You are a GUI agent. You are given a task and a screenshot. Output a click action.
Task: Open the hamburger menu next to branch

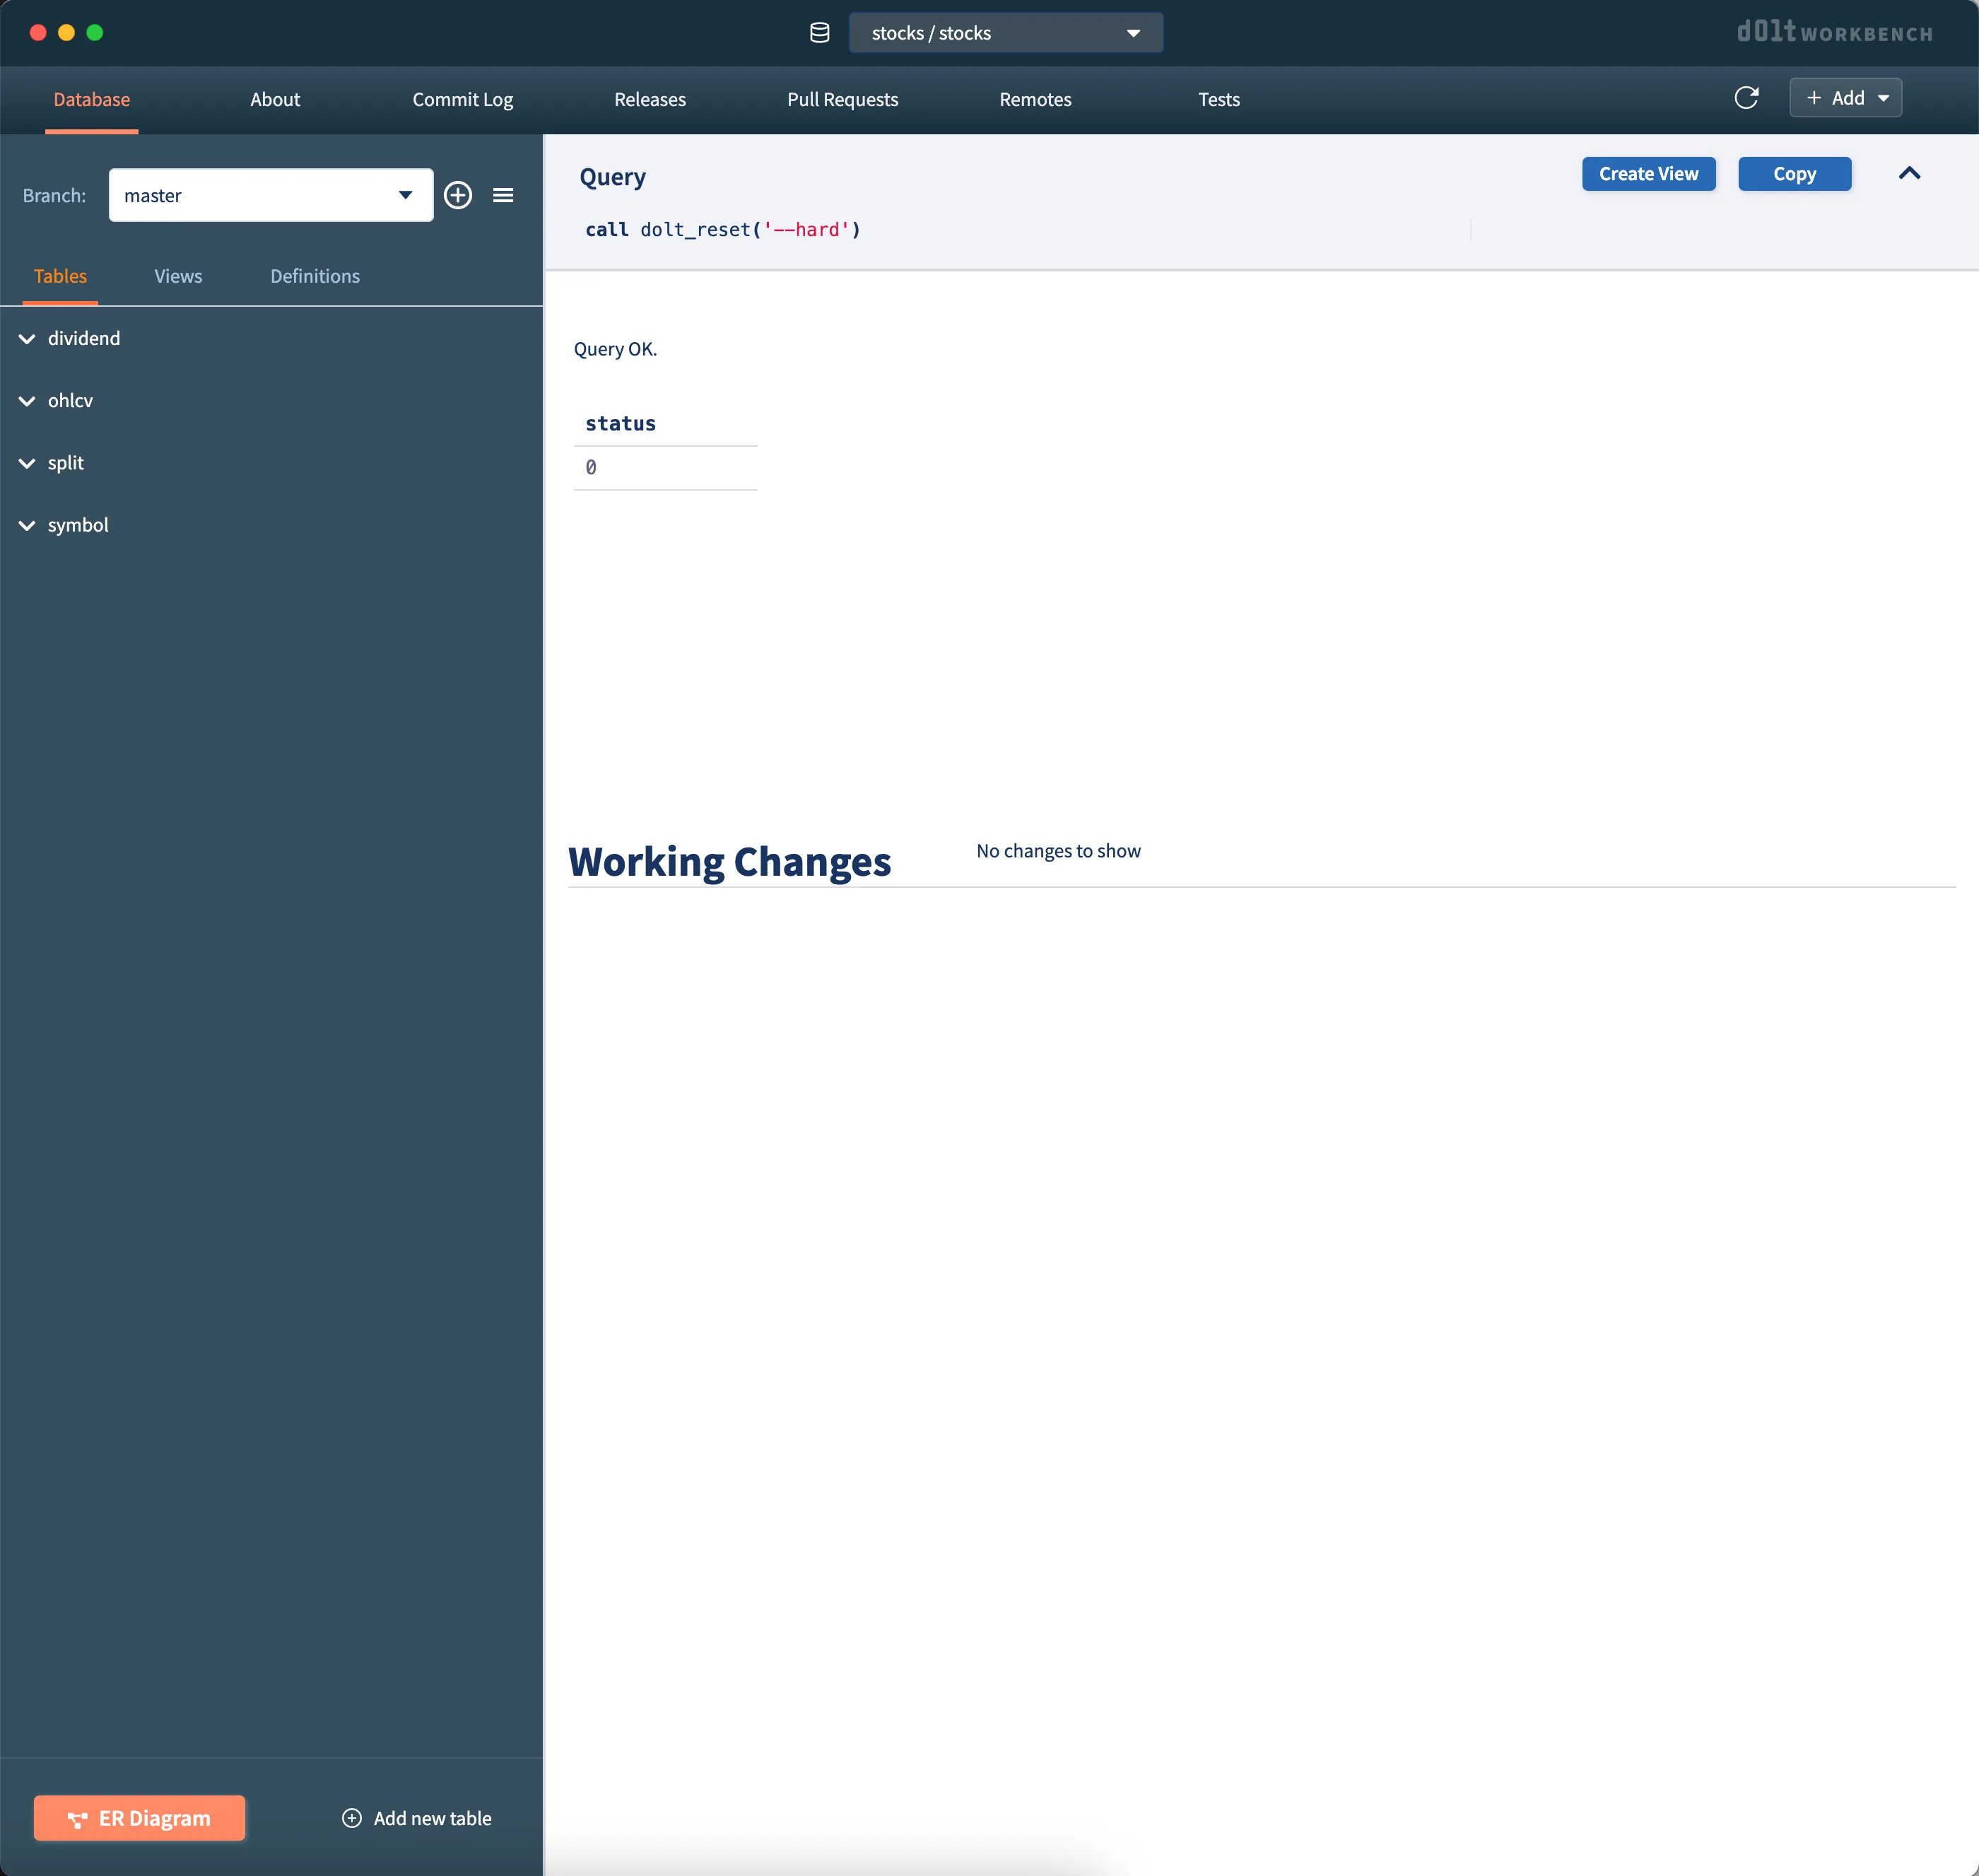point(503,195)
